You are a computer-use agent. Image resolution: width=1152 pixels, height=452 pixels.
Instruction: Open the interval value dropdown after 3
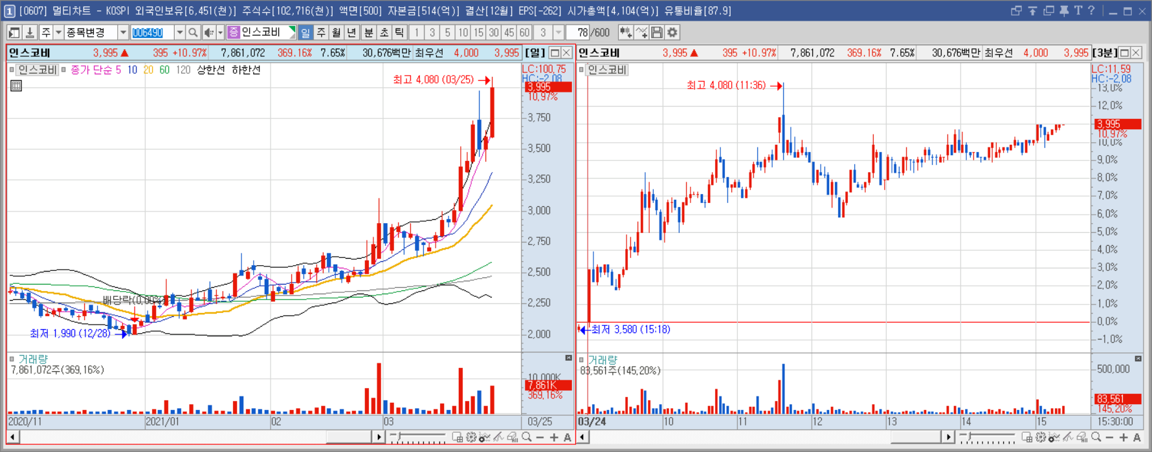tap(558, 32)
